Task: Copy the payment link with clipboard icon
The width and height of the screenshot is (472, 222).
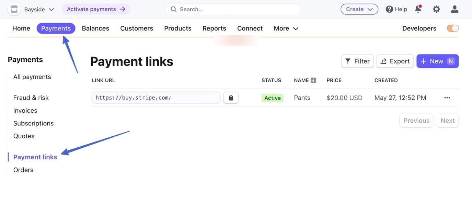Action: tap(231, 97)
